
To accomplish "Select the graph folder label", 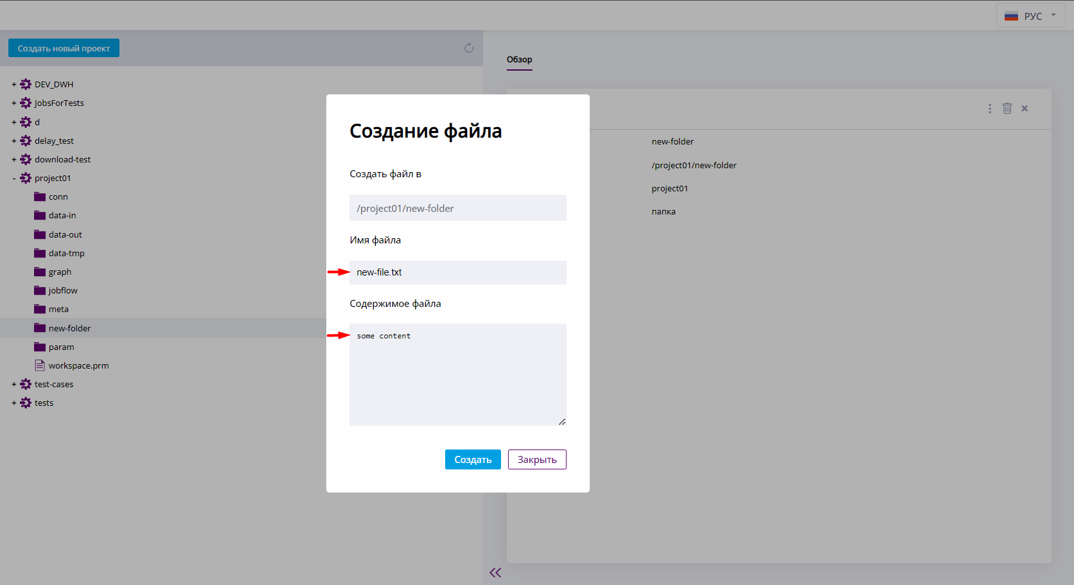I will pyautogui.click(x=60, y=272).
